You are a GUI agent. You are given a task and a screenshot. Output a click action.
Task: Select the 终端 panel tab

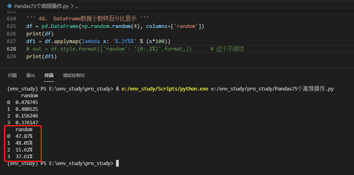click(49, 75)
